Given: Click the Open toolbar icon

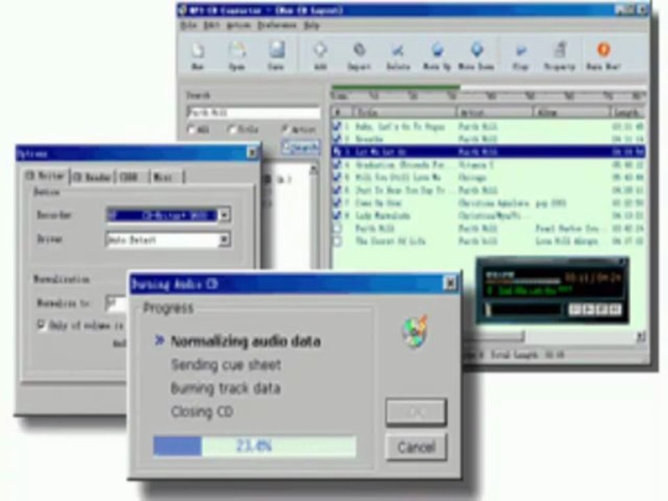Looking at the screenshot, I should click(x=237, y=51).
